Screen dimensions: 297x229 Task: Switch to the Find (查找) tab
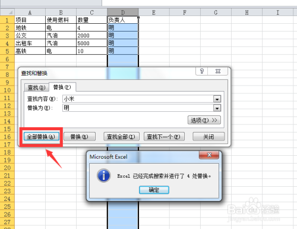click(36, 87)
